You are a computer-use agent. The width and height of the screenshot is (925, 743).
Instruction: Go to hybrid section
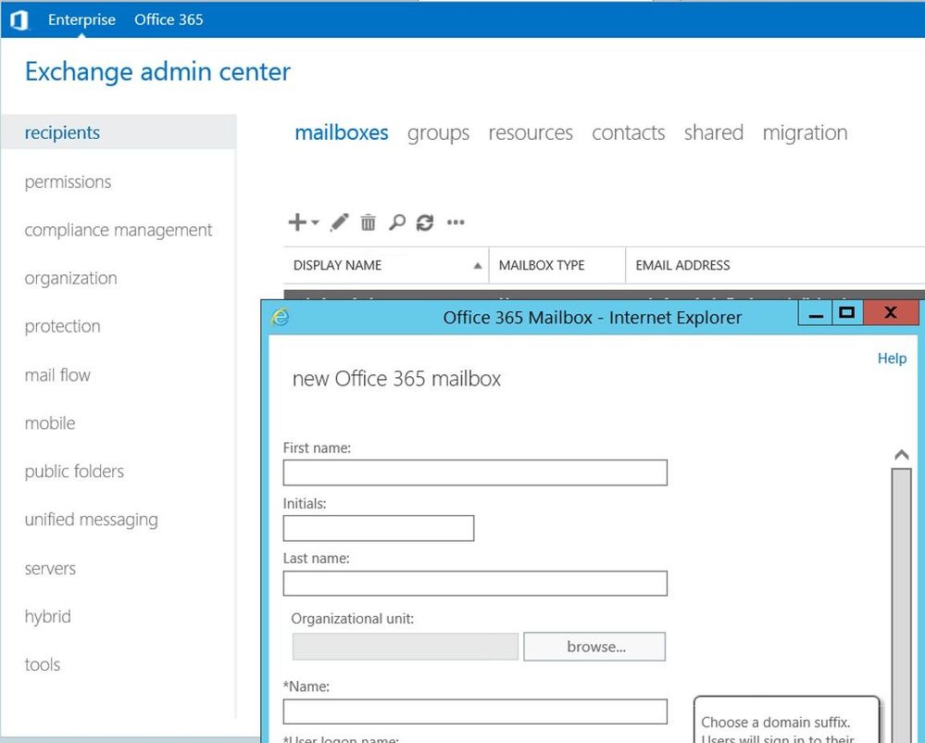(x=48, y=617)
